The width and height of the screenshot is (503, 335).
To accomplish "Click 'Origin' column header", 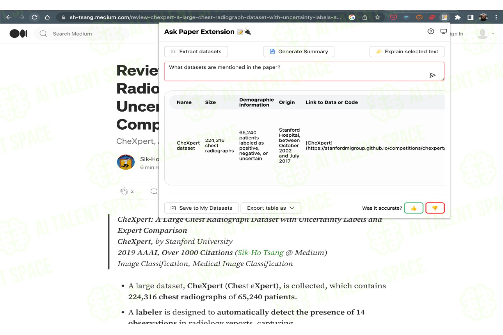I will [287, 103].
